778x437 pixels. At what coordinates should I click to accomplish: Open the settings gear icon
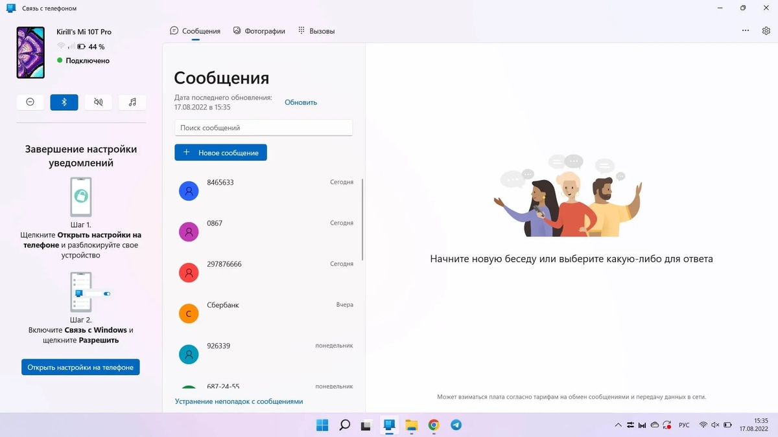pos(766,30)
